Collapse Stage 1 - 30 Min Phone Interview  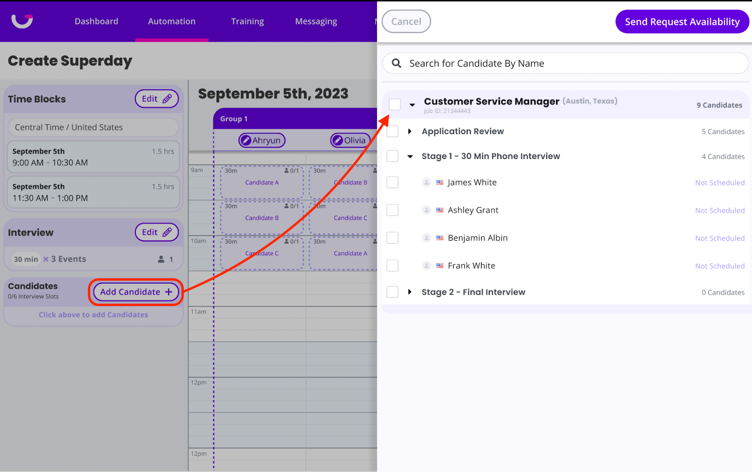[x=410, y=157]
